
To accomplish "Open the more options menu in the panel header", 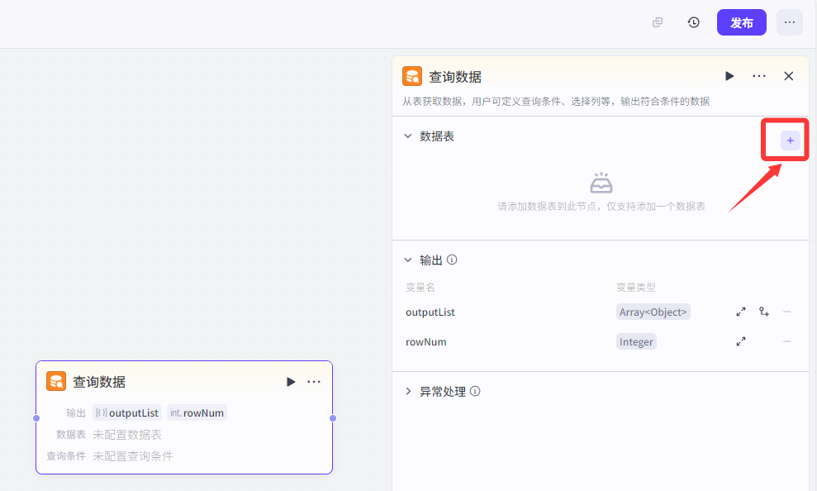I will (x=758, y=75).
